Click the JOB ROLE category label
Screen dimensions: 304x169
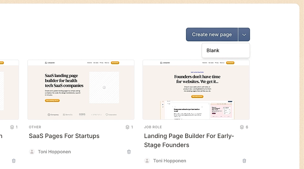click(x=153, y=127)
